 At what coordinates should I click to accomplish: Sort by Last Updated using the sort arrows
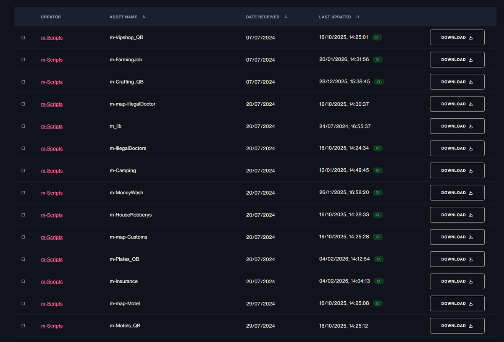tap(357, 17)
